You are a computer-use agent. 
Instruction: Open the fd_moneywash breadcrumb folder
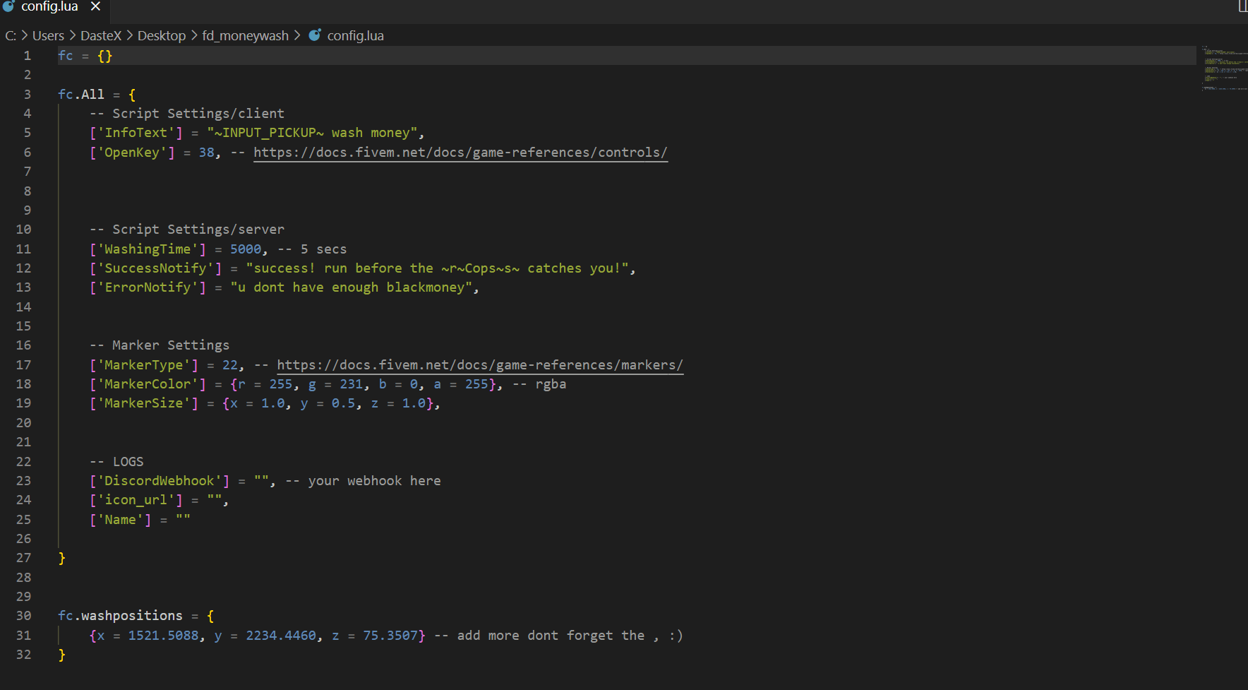coord(245,35)
